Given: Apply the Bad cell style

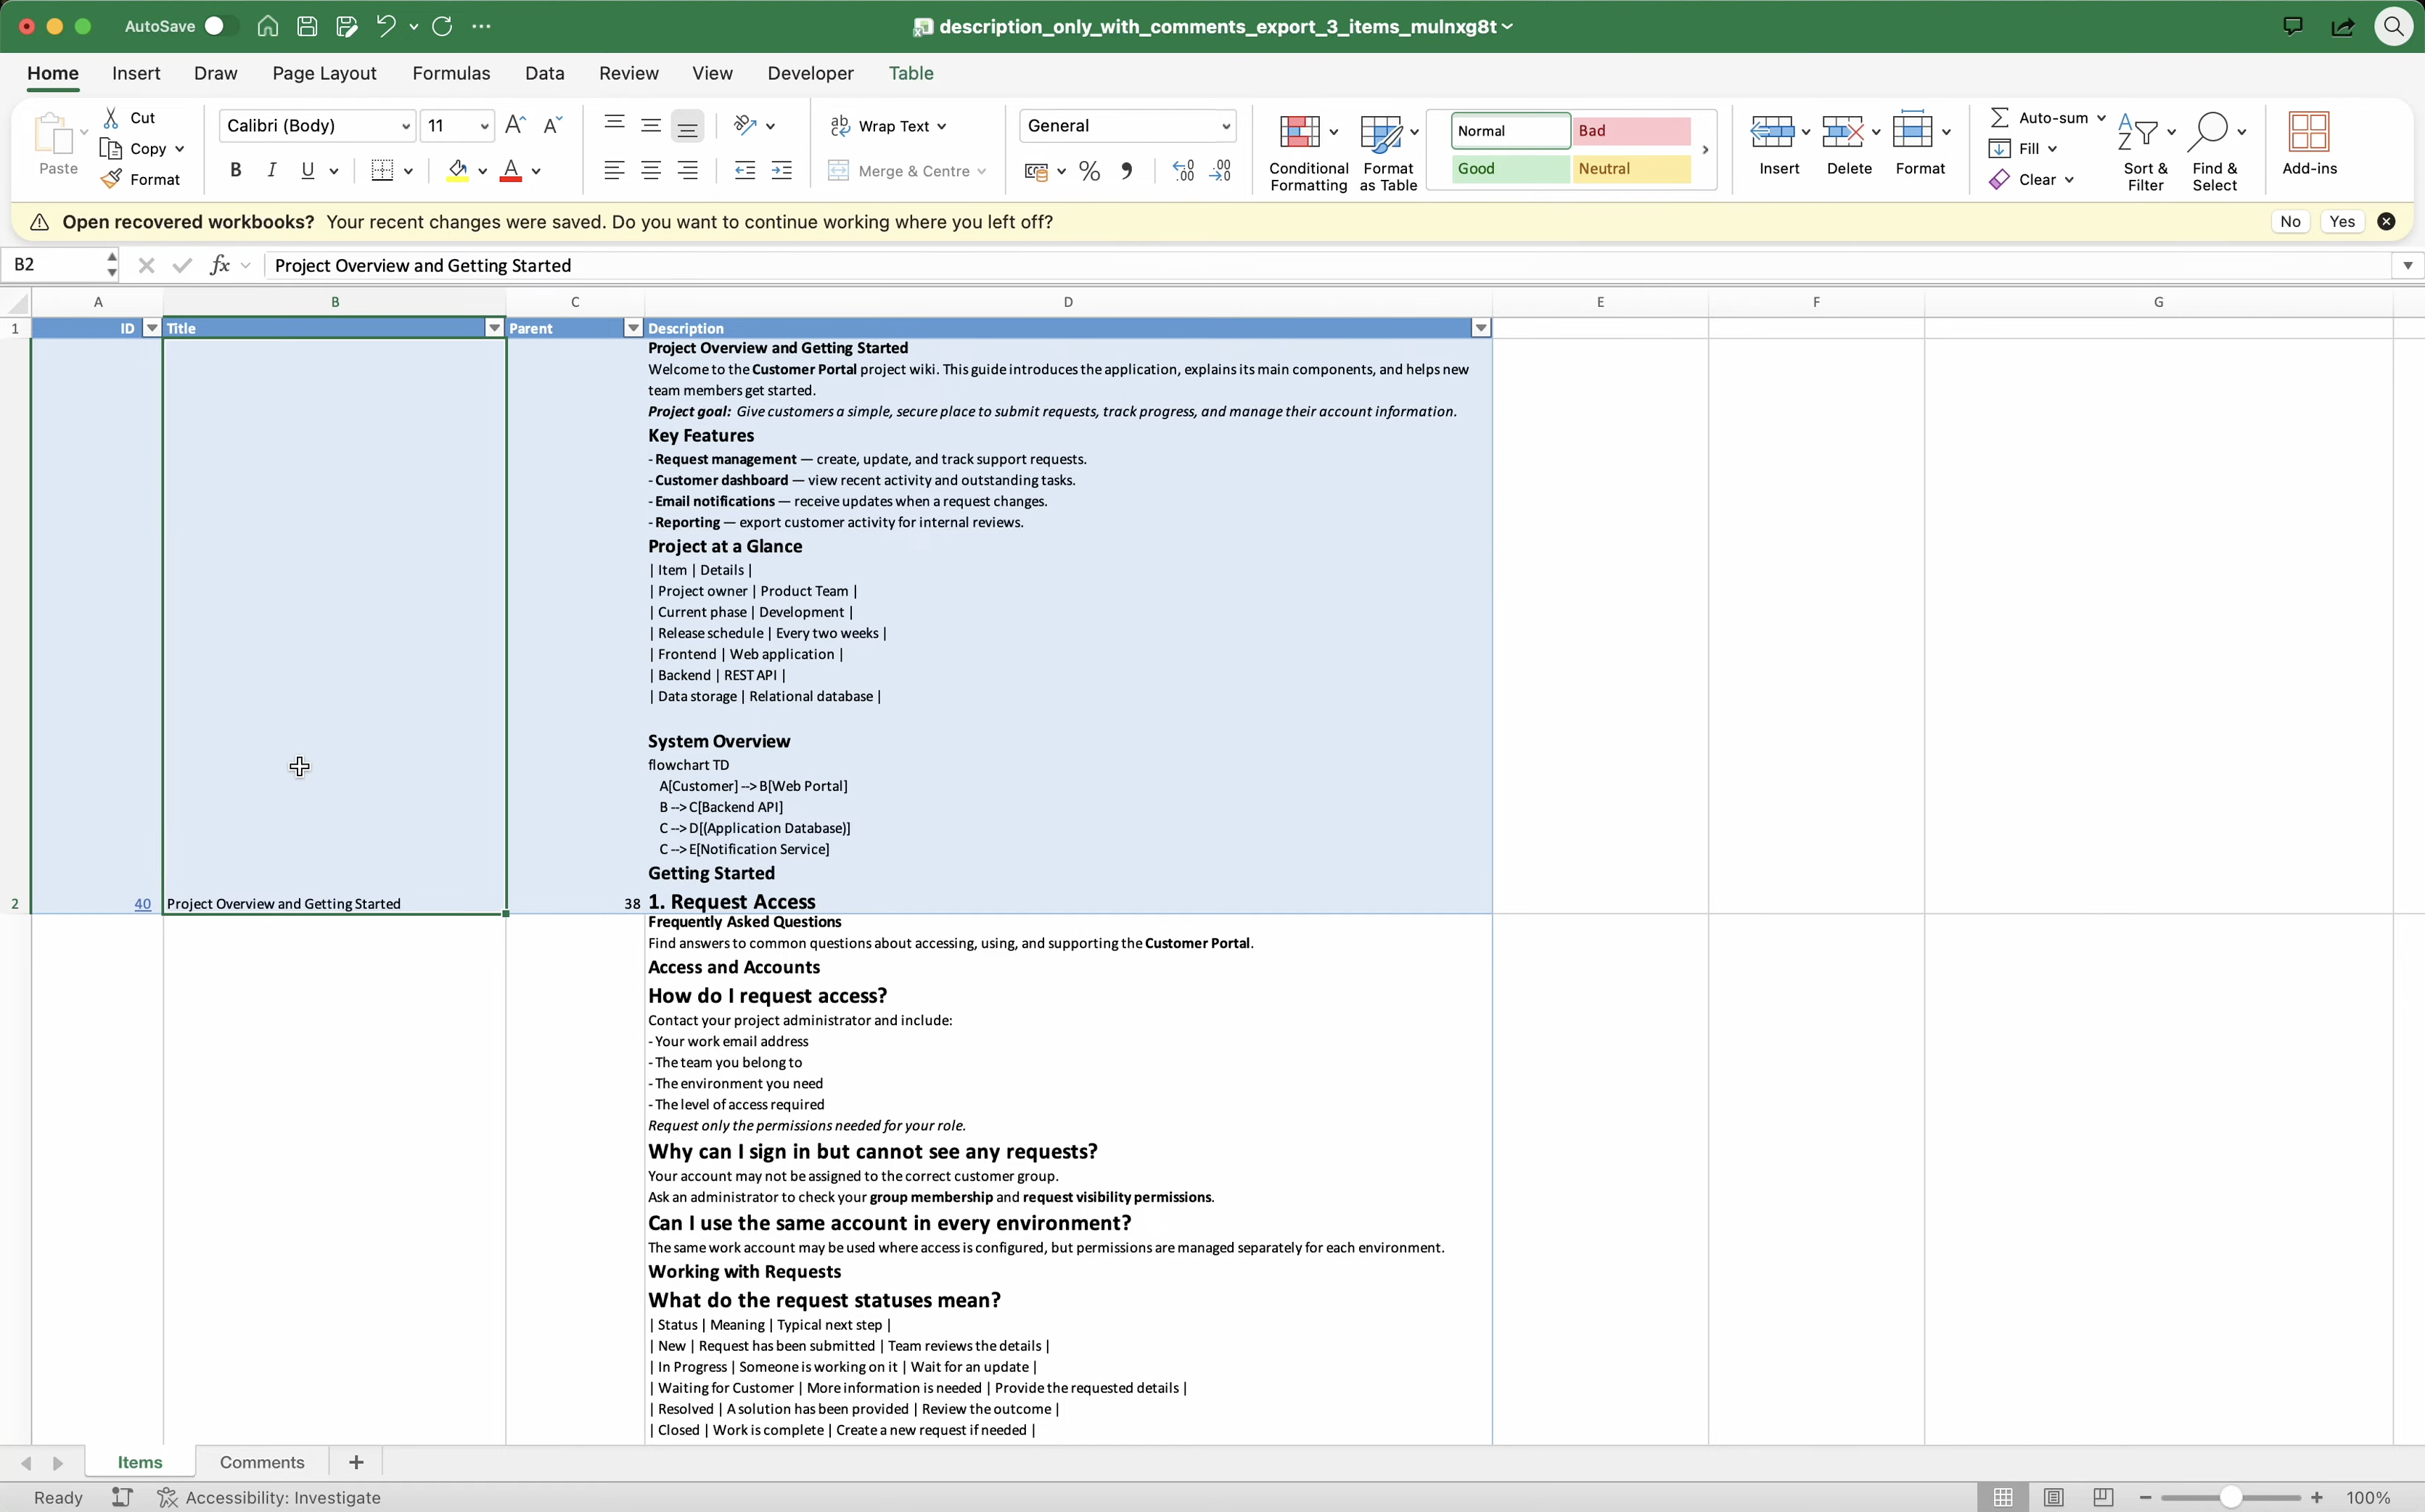Looking at the screenshot, I should tap(1631, 131).
